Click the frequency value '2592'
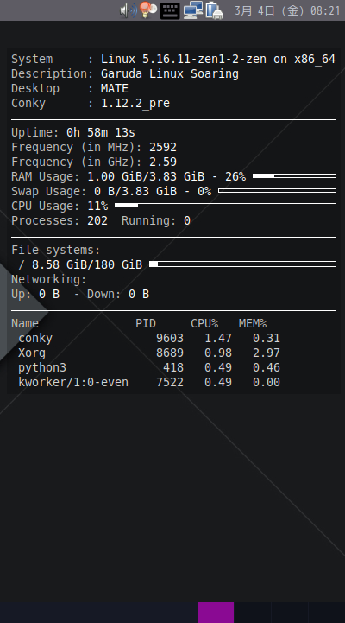The image size is (345, 623). [x=163, y=147]
